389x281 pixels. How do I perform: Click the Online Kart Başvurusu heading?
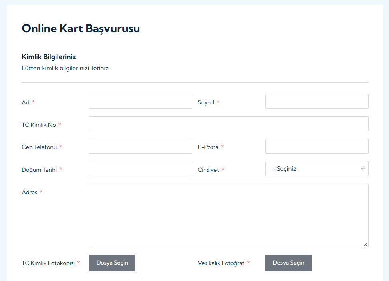pyautogui.click(x=81, y=29)
